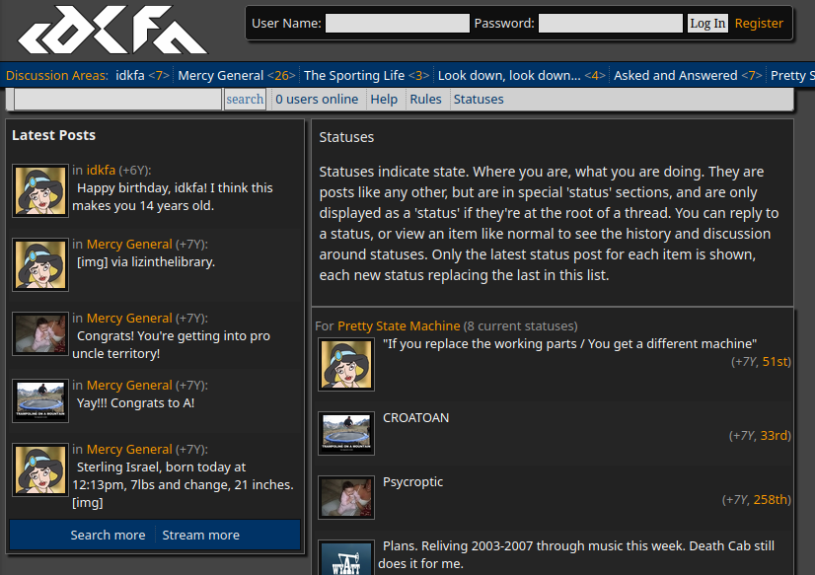Open avatar beside 'Happy birthday, idkfa!' post
Viewport: 815px width, 575px height.
pyautogui.click(x=40, y=190)
